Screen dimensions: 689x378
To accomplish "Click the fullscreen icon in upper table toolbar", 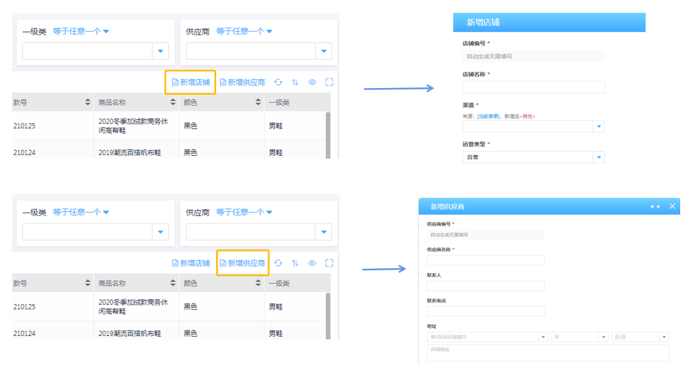I will coord(329,82).
